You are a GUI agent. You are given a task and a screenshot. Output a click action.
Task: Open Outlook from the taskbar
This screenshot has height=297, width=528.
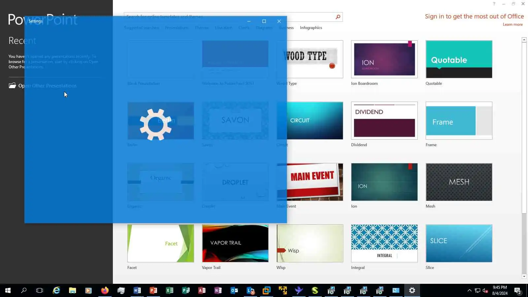(234, 290)
